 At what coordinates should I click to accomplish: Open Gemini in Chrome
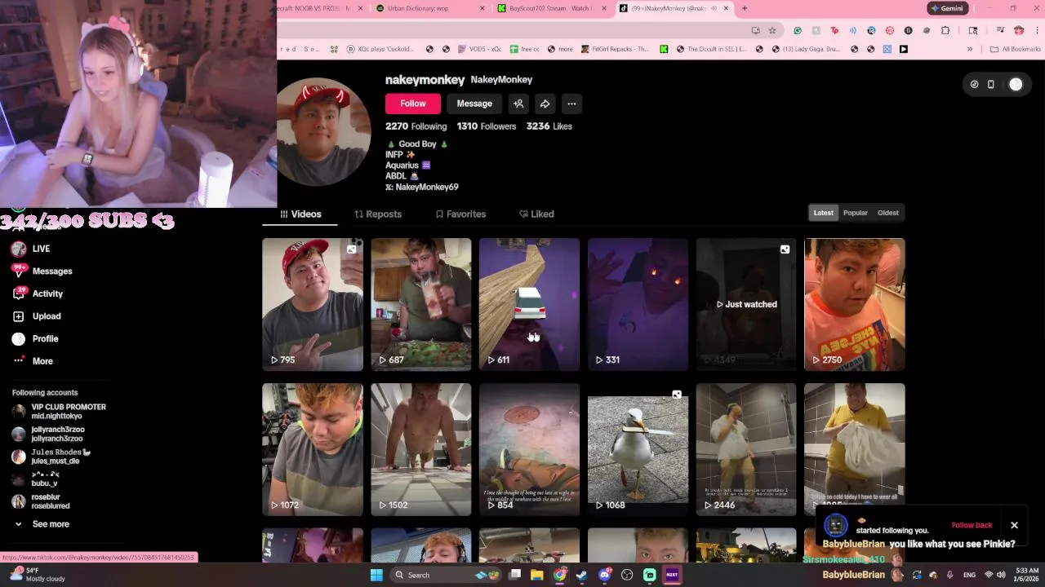click(947, 8)
